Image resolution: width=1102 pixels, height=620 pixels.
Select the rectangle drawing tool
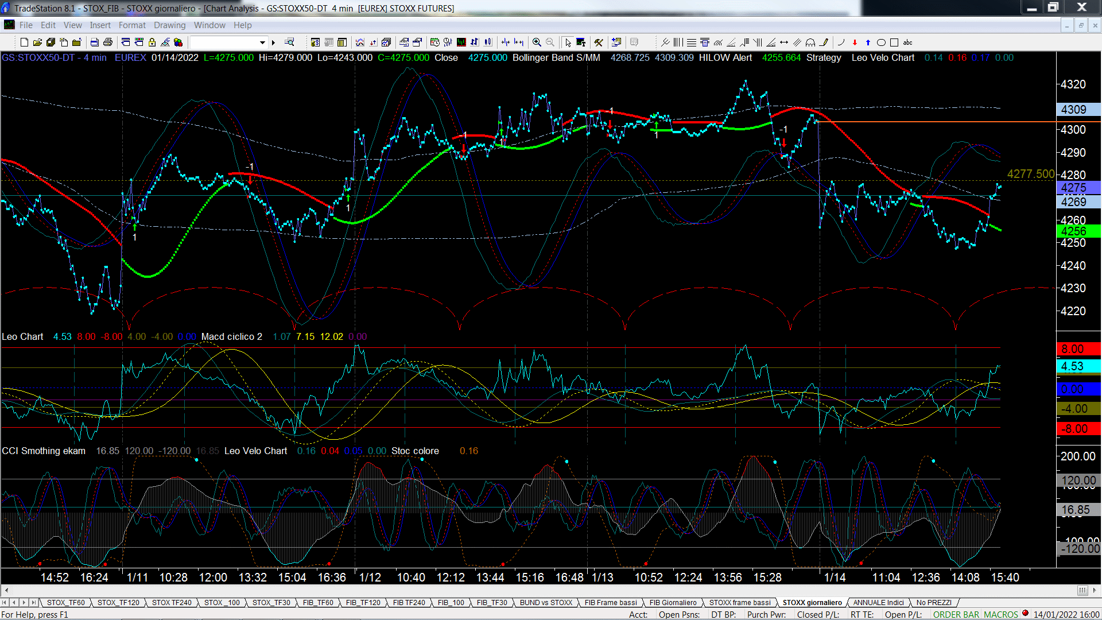[894, 42]
